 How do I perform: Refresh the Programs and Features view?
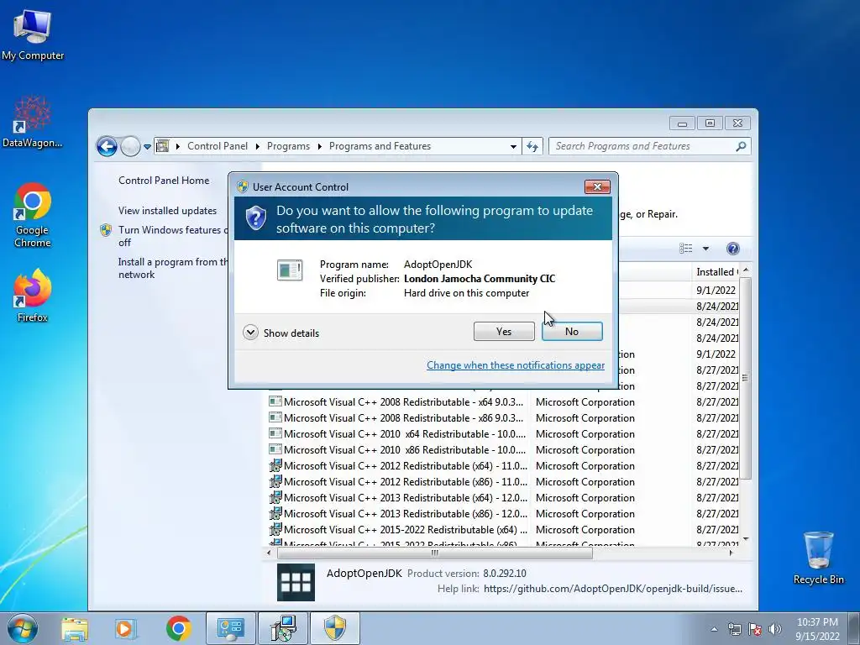click(x=532, y=146)
